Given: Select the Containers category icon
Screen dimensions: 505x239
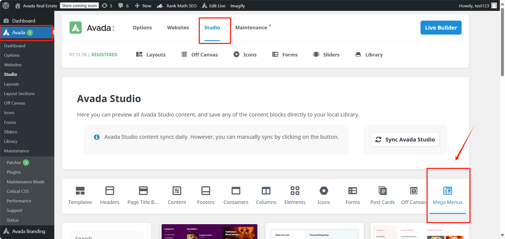Looking at the screenshot, I should click(x=236, y=191).
